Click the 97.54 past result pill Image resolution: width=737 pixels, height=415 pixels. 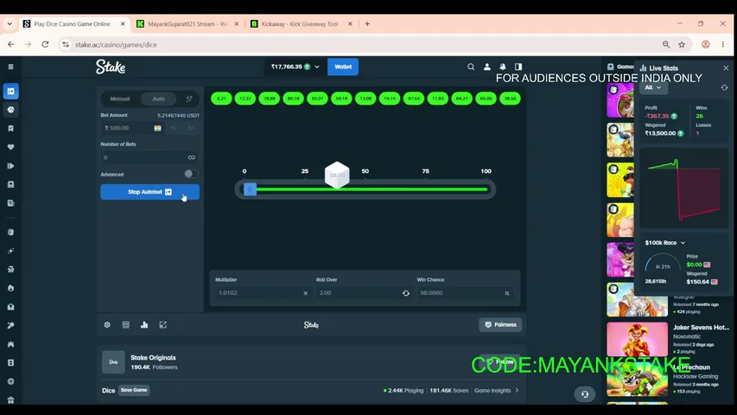click(x=414, y=99)
